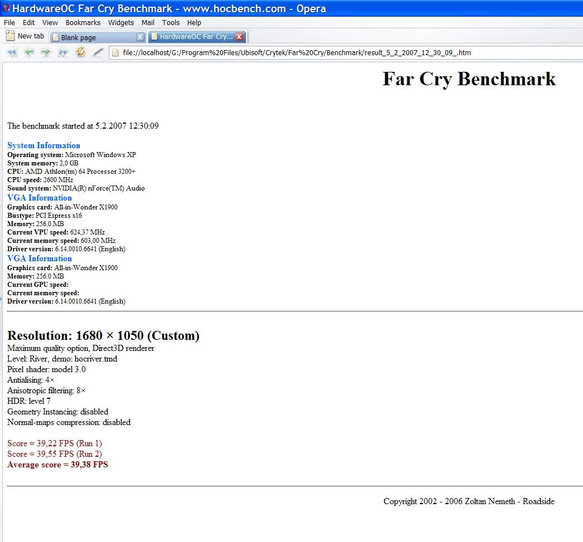Click the Operating system: Microsoft Windows XP line
Viewport: 583px width, 542px height.
(71, 154)
